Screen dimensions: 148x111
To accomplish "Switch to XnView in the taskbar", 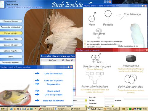I will click(112, 109).
